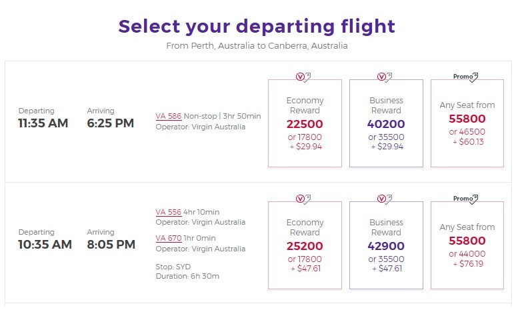Click Promo tag icon above second Any Seat fare
Screen dimensions: 518x312
pos(466,199)
